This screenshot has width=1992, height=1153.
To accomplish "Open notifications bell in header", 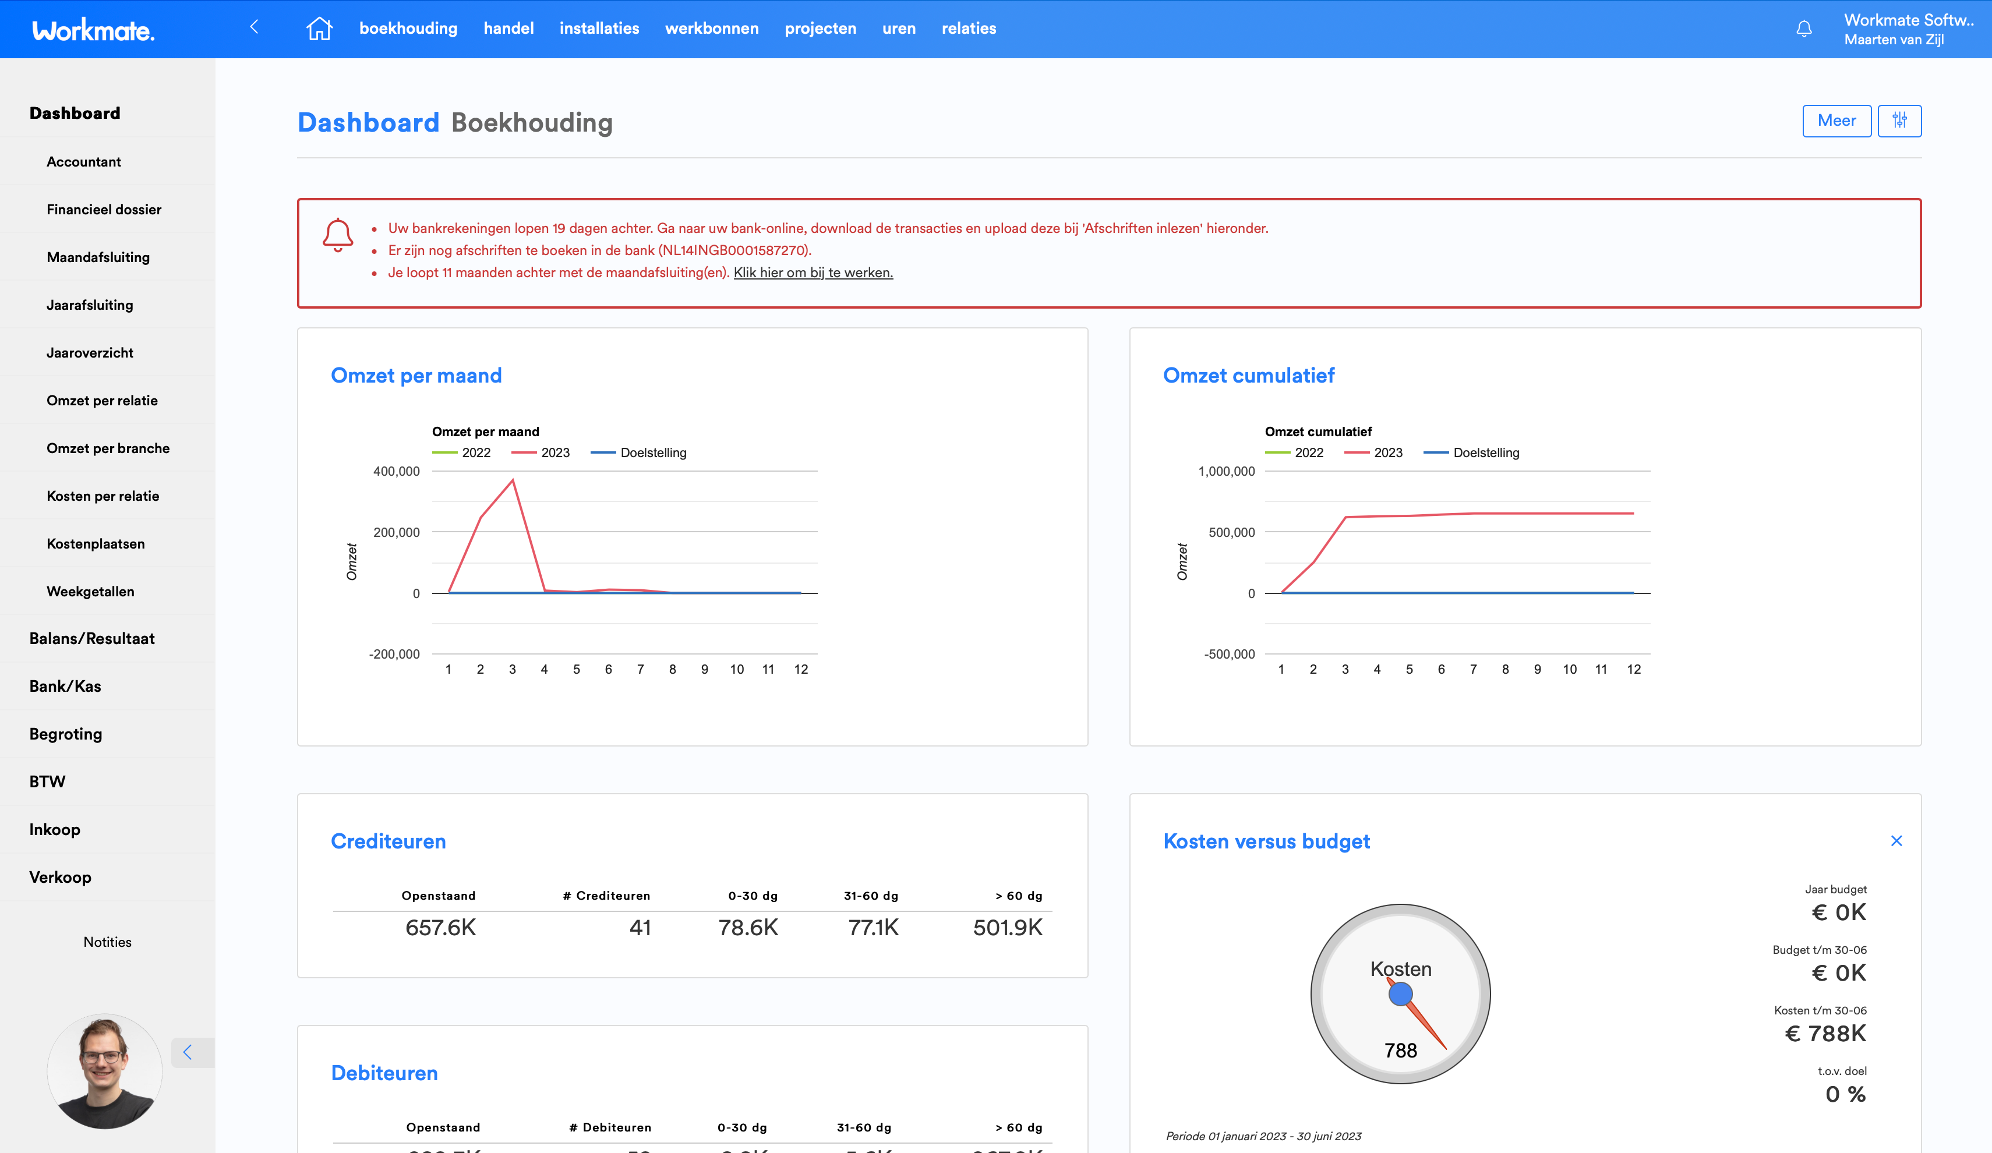I will (x=1804, y=29).
